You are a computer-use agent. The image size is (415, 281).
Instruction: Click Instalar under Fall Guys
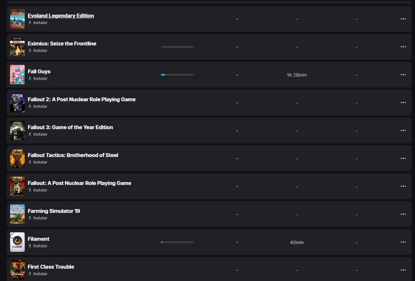38,79
